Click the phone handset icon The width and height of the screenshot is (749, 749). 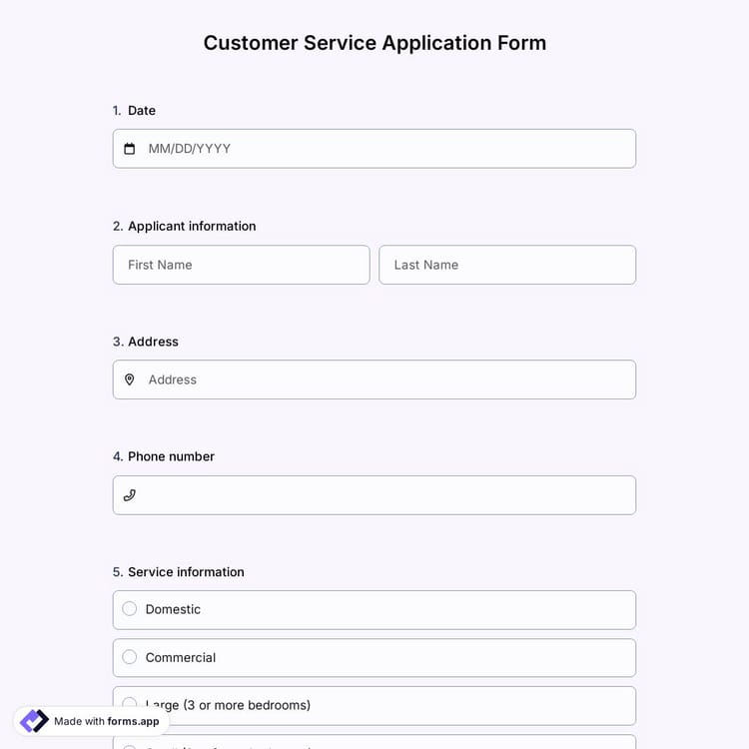point(129,495)
